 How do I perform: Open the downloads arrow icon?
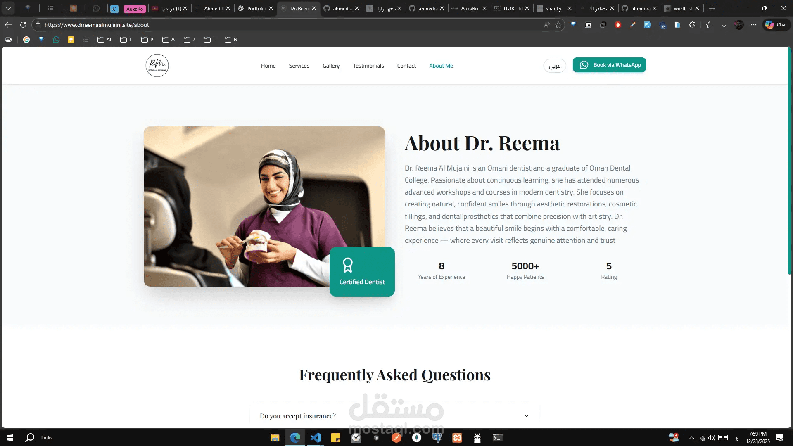[724, 25]
